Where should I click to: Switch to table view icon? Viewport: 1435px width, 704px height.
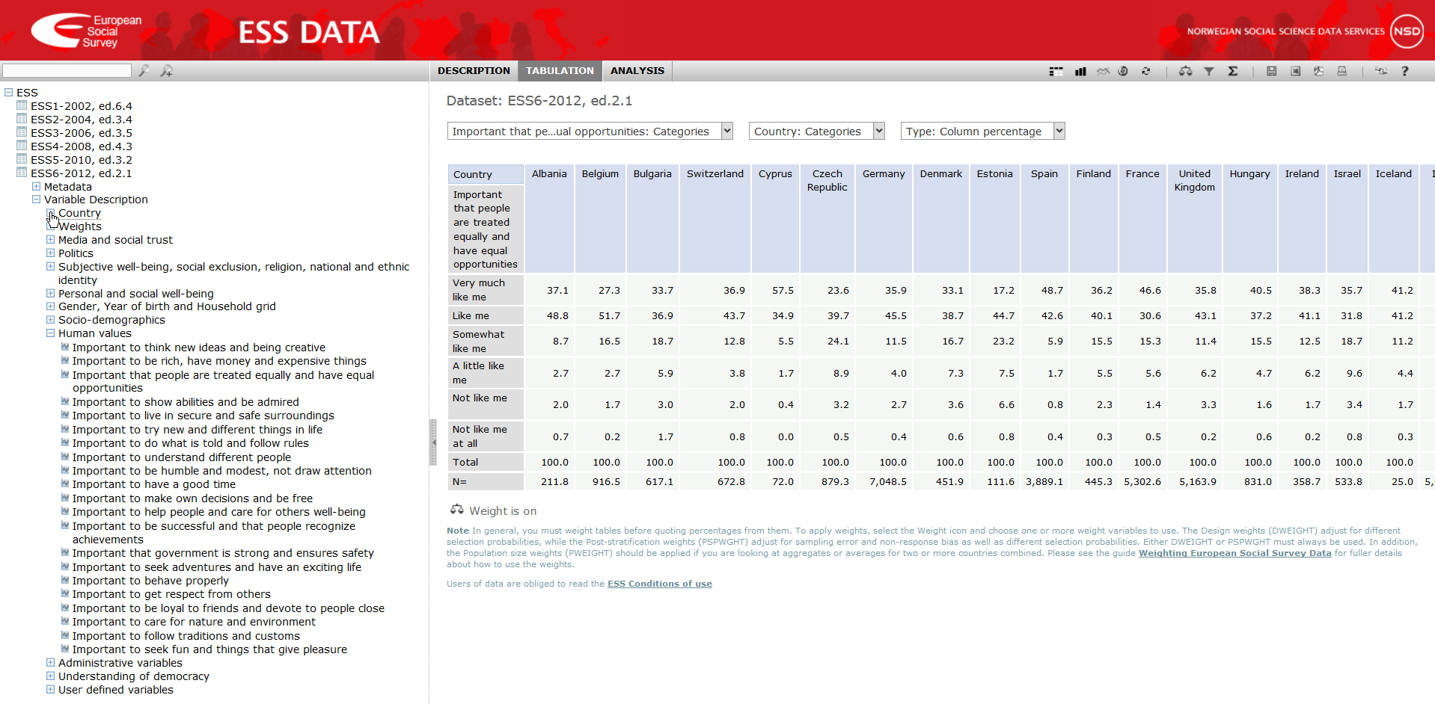click(1056, 71)
